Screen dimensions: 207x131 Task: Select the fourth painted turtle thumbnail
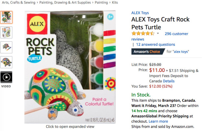tap(6, 62)
